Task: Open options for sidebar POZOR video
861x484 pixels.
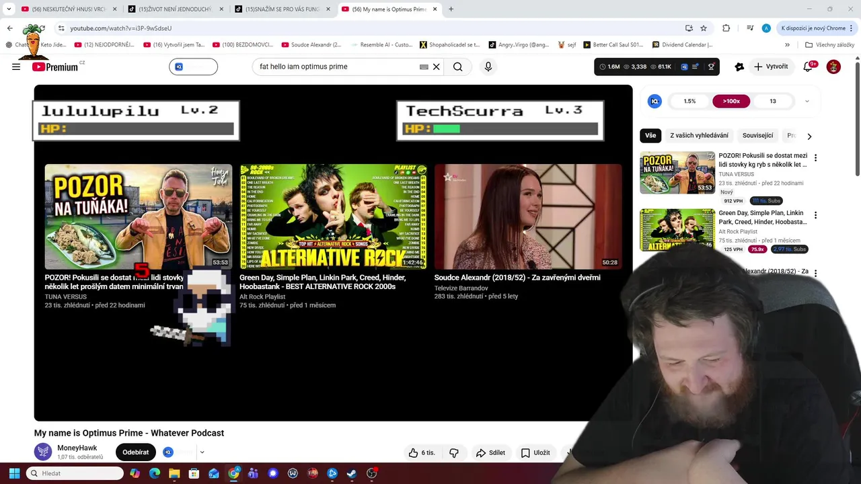Action: pyautogui.click(x=815, y=158)
